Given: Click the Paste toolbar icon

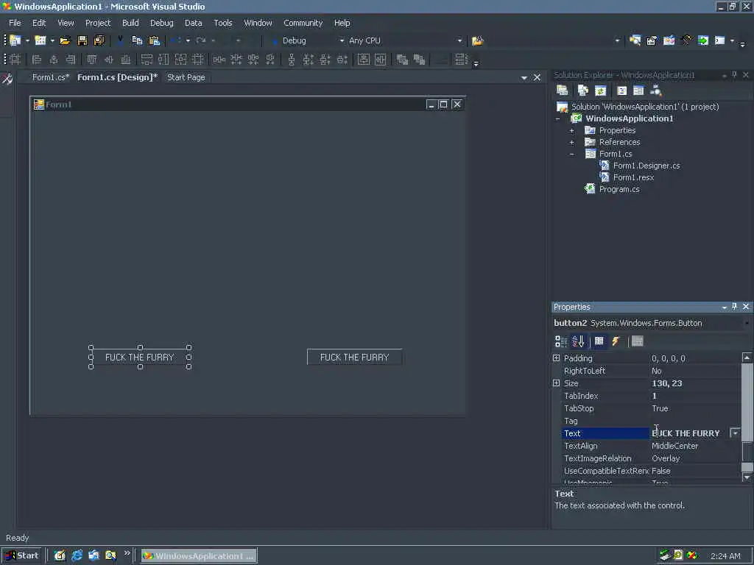Looking at the screenshot, I should [x=154, y=41].
